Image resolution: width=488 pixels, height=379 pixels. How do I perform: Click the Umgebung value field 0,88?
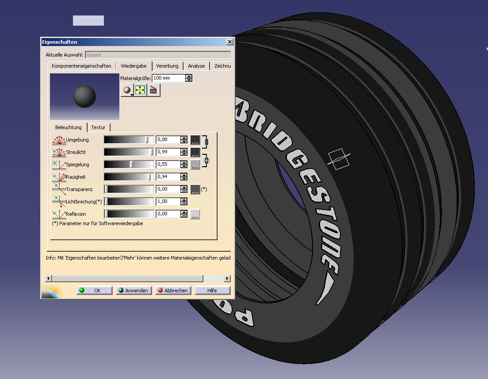(168, 139)
